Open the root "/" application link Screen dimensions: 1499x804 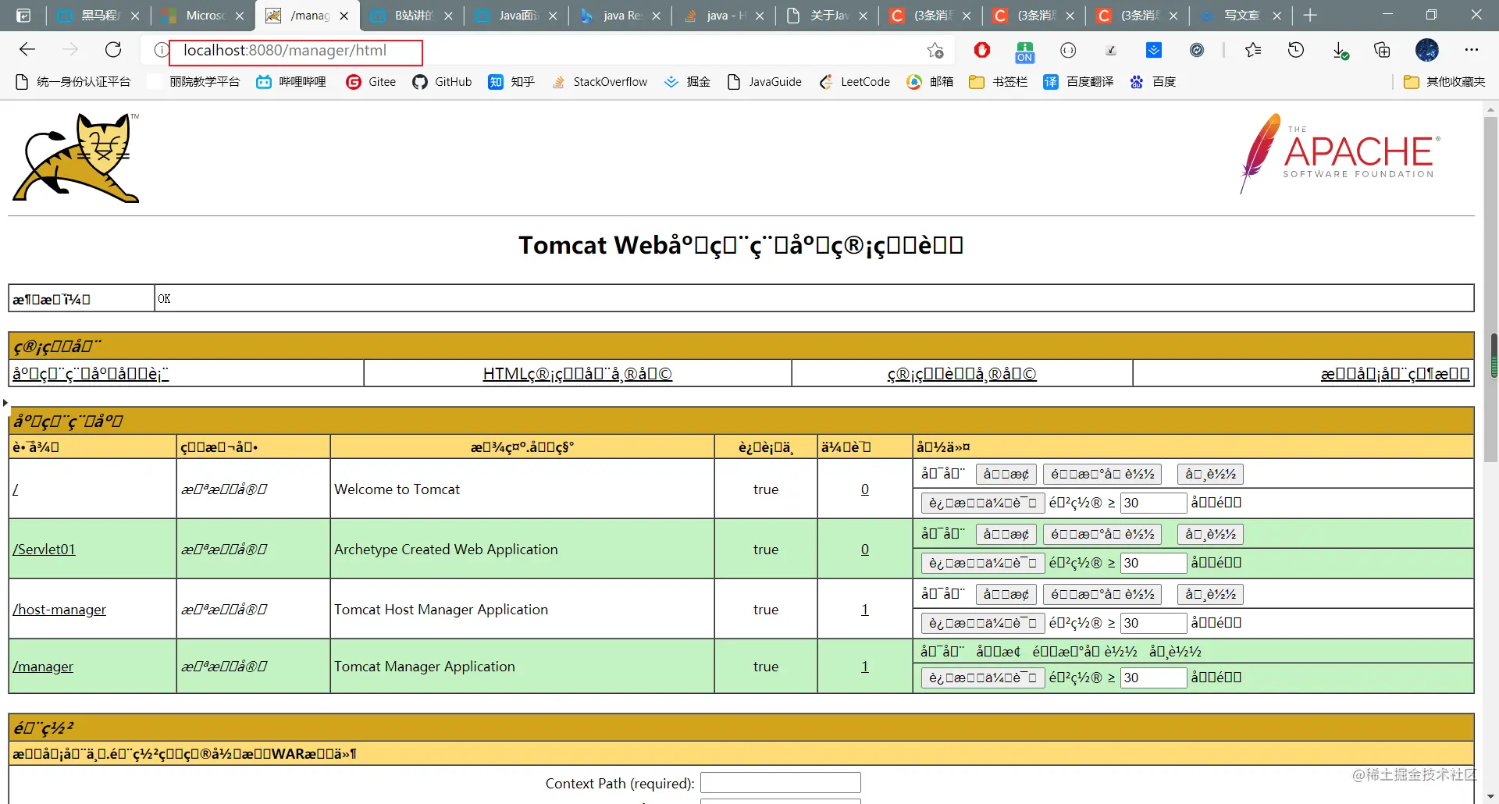[15, 489]
